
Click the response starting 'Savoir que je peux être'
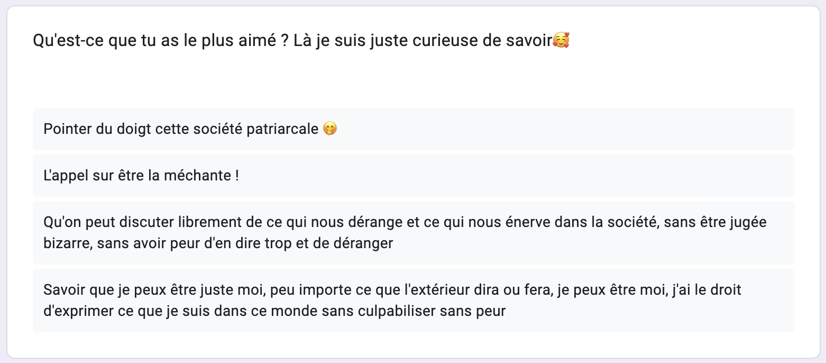[x=412, y=301]
